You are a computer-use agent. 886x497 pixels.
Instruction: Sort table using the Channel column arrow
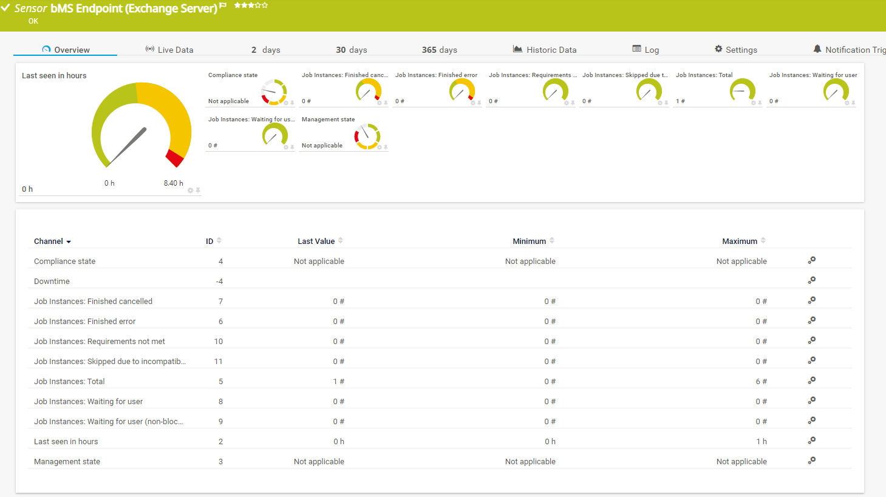[69, 242]
